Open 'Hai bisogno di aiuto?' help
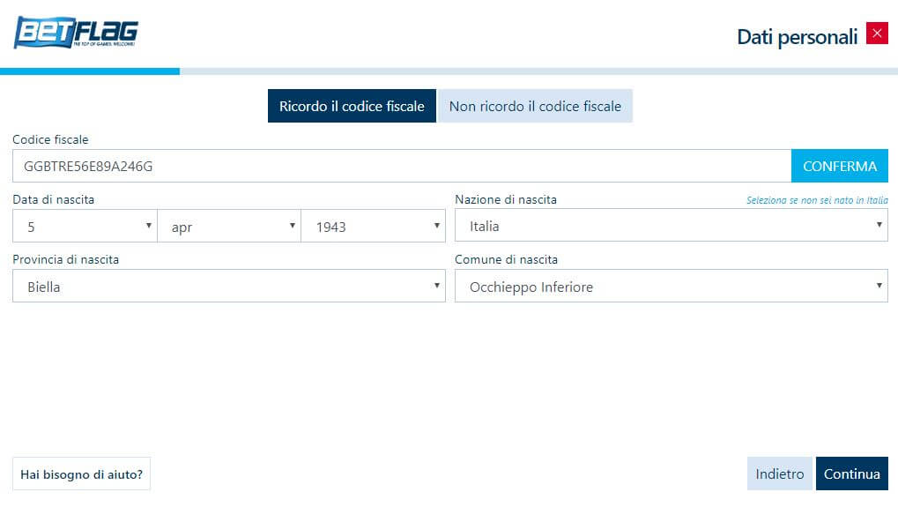 click(x=81, y=474)
